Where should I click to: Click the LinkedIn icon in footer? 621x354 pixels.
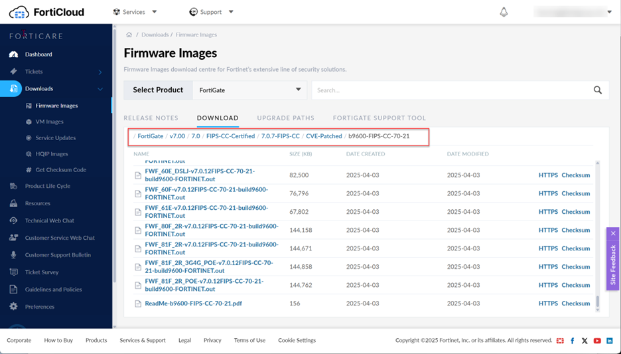point(609,341)
